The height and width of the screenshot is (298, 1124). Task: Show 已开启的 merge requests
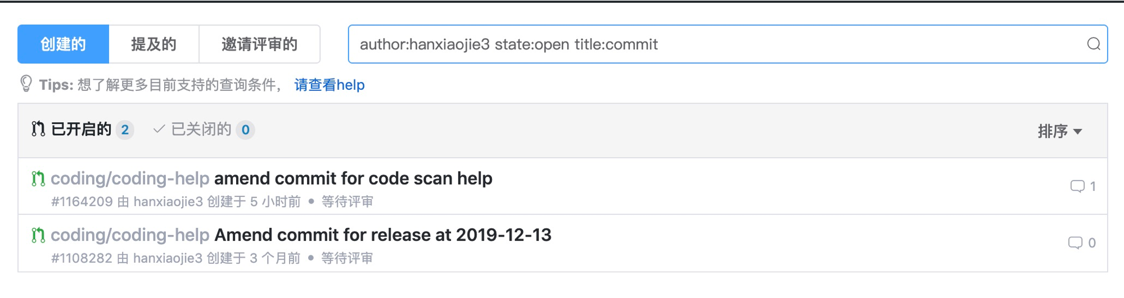click(82, 130)
